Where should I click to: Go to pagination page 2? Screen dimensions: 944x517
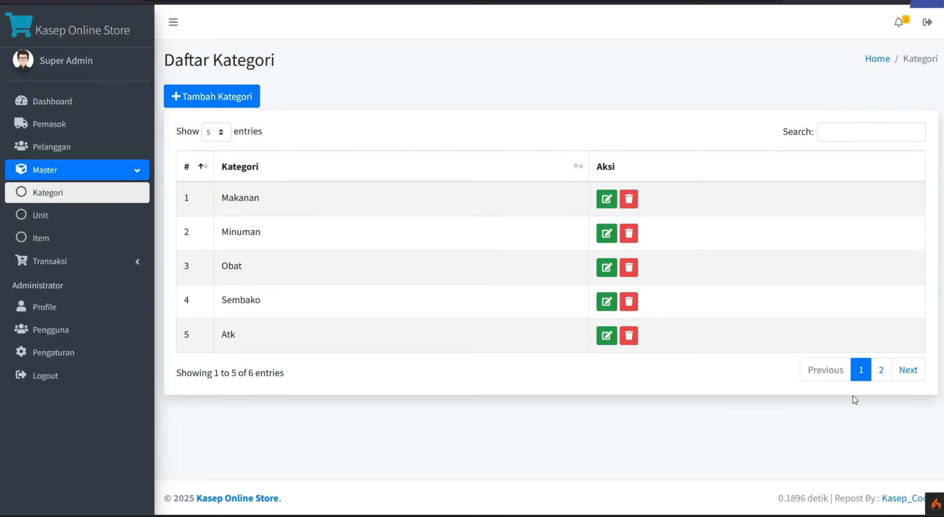point(881,370)
